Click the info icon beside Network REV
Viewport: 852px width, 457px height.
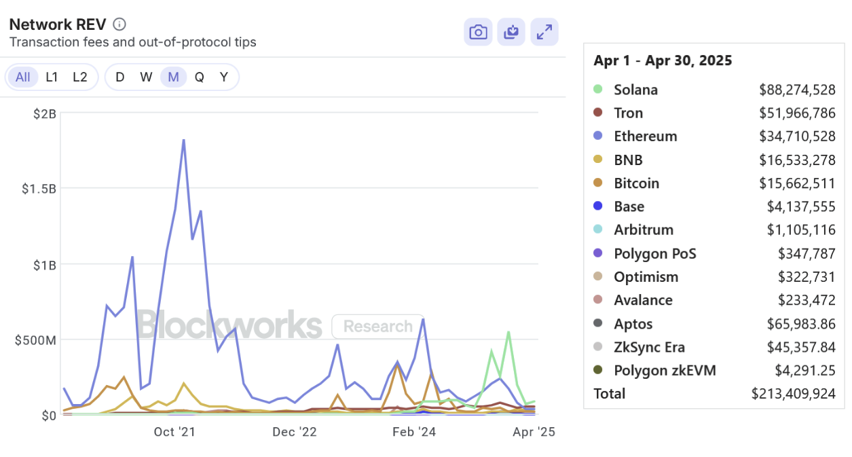pyautogui.click(x=119, y=24)
